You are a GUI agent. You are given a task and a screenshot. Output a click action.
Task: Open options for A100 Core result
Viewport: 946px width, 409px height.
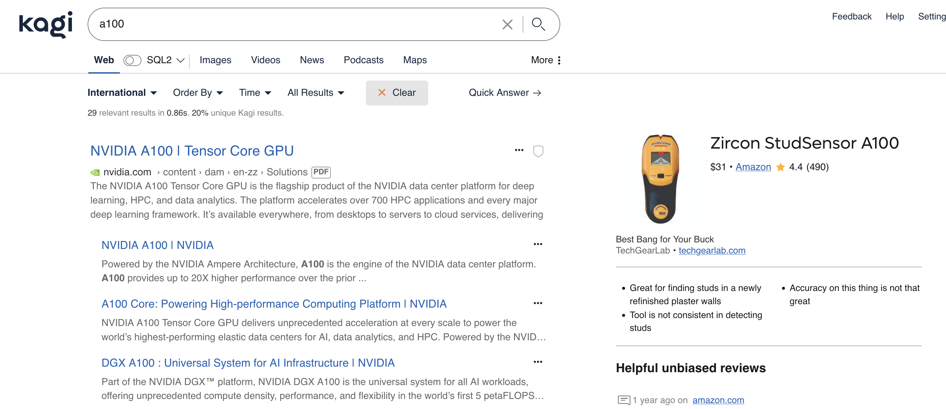[538, 303]
